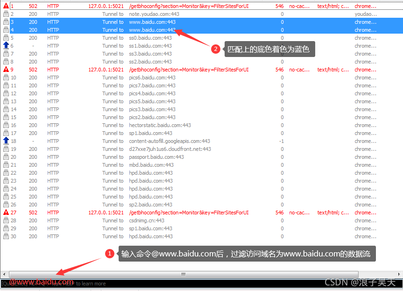Click the 127.0.0.1:5021 host in session 27
Viewport: 403px width, 291px height.
(106, 213)
